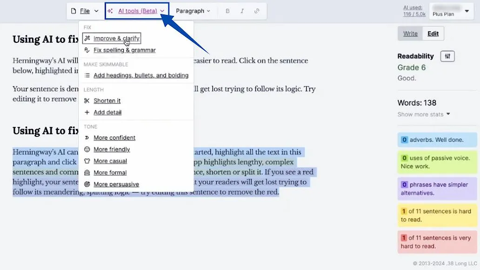Viewport: 480px width, 270px height.
Task: Open the readability adjustment sliders control
Action: (x=447, y=56)
